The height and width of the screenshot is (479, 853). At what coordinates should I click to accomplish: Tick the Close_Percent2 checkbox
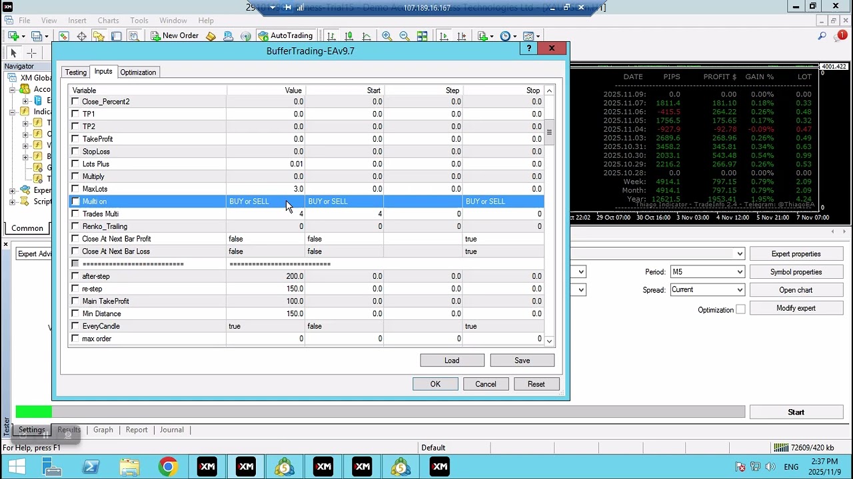point(75,102)
